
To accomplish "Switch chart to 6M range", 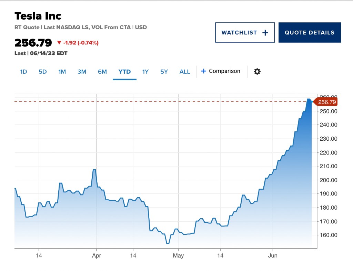I will click(x=102, y=72).
